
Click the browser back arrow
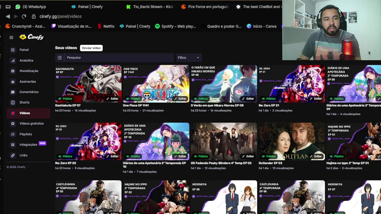[8, 16]
